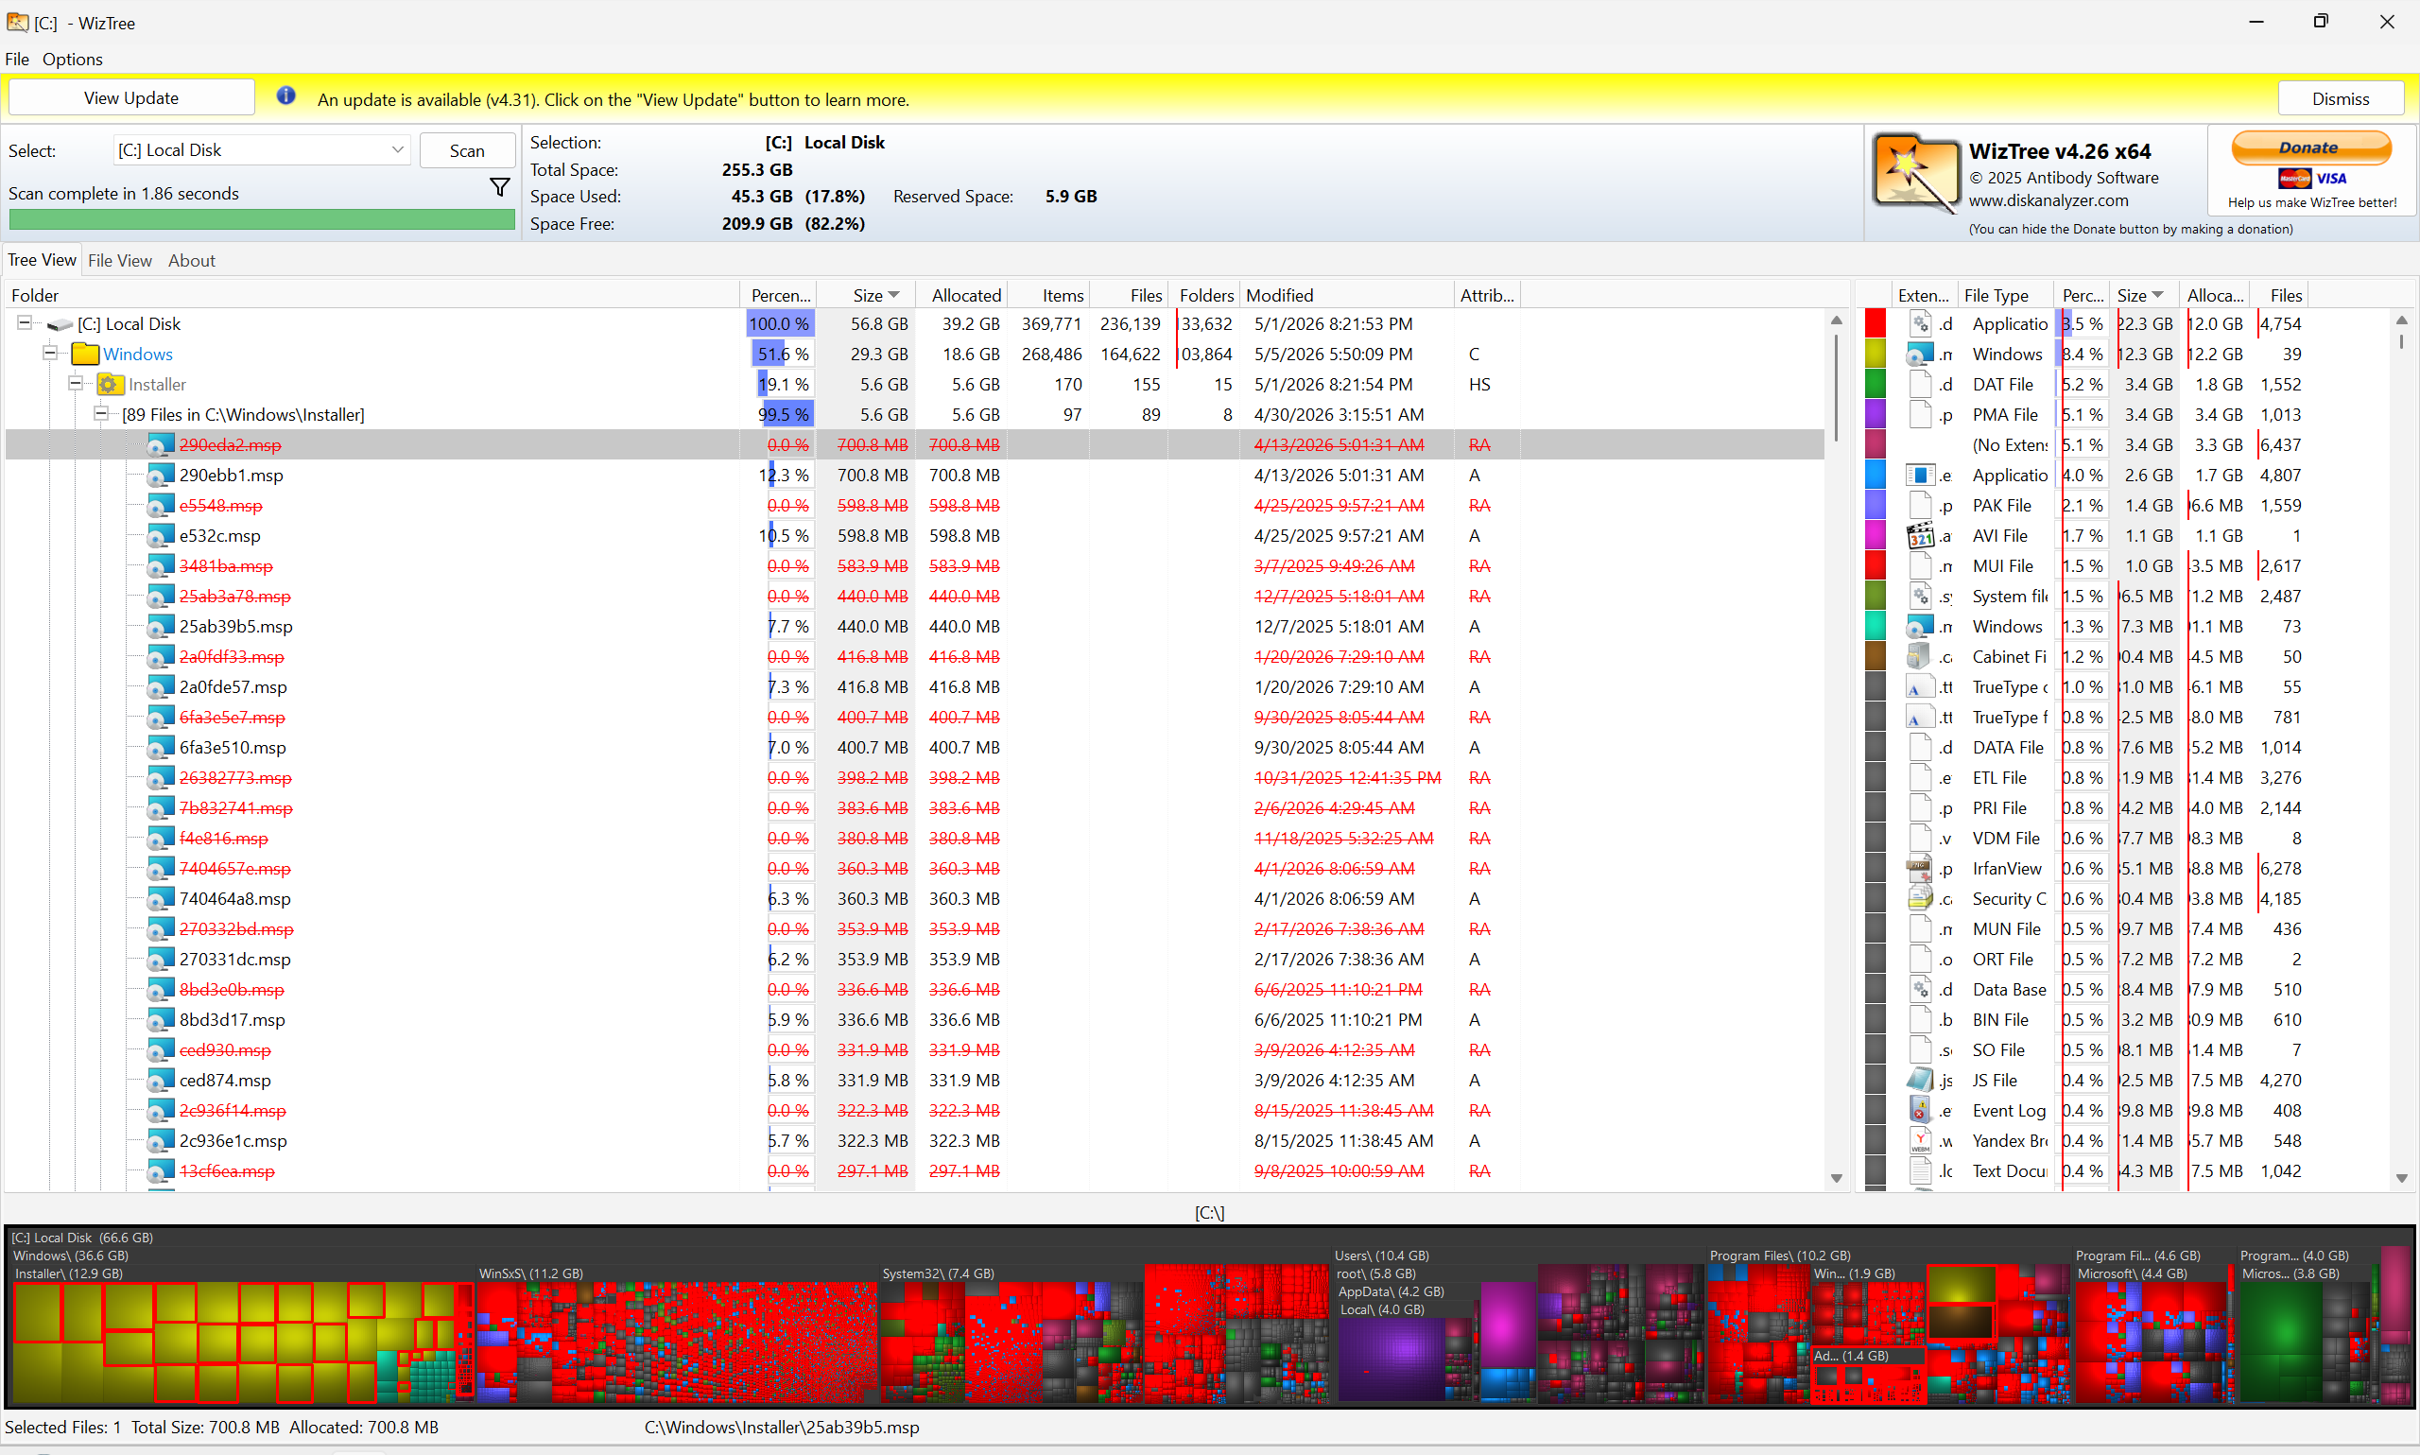Viewport: 2420px width, 1455px height.
Task: Click the IrfanView file type icon
Action: (1920, 869)
